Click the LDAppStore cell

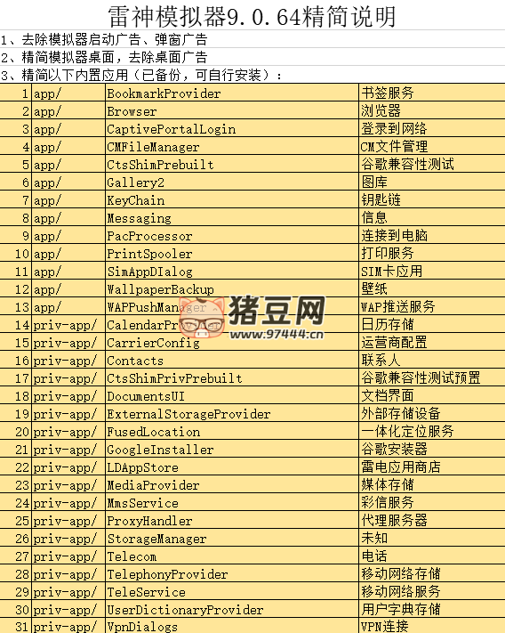click(x=232, y=467)
